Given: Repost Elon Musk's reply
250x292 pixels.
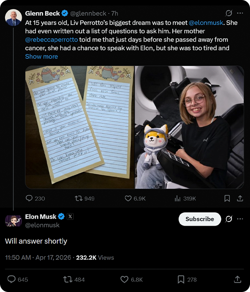Looking at the screenshot, I should pos(67,279).
